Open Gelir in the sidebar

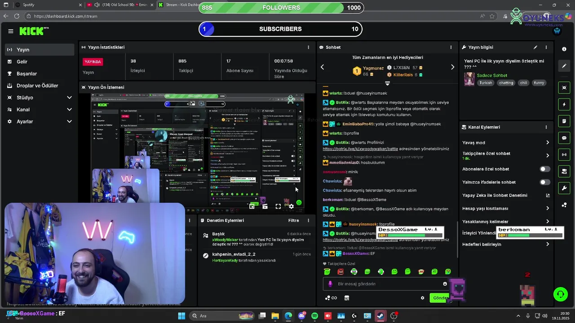point(39,62)
